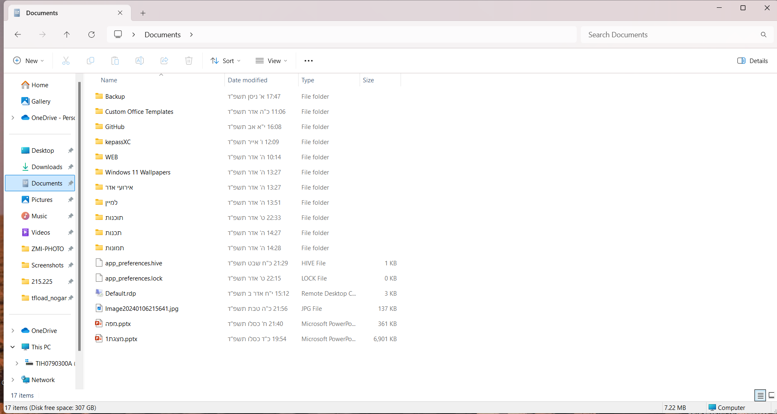Switch to large thumbnails view icon at bottom right
This screenshot has height=414, width=777.
coord(772,395)
